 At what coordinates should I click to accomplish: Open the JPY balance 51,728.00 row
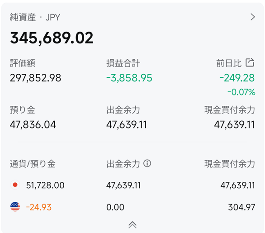[132, 185]
